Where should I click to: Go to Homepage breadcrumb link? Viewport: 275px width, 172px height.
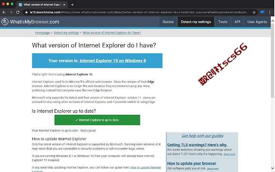[43, 33]
